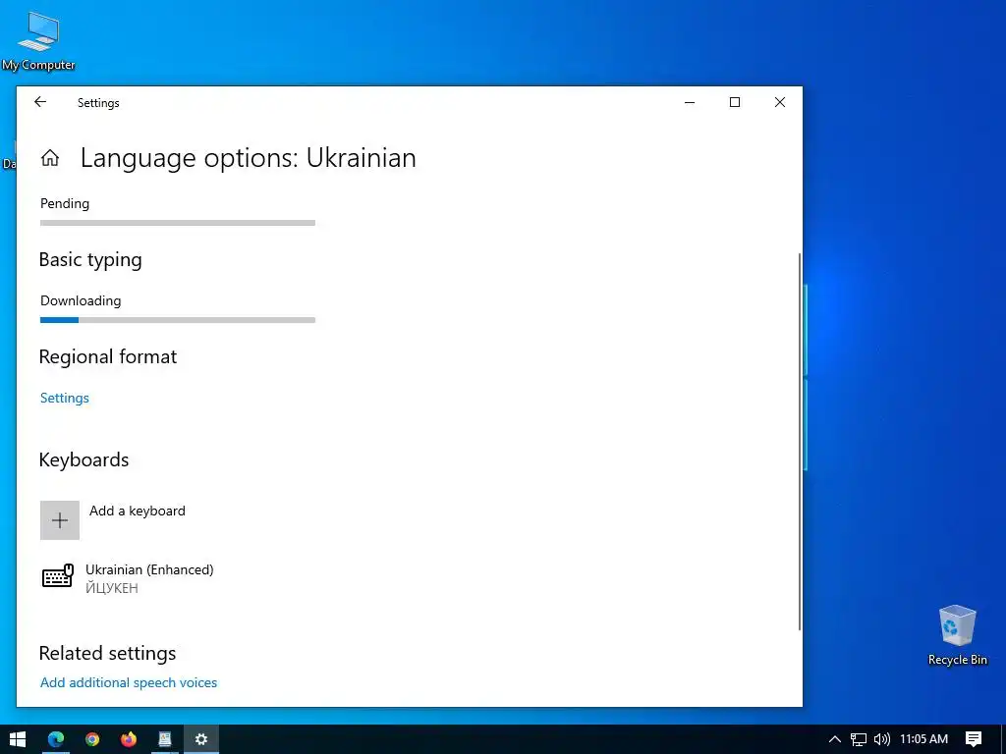Image resolution: width=1006 pixels, height=754 pixels.
Task: Click the Downloading status text
Action: [x=81, y=300]
